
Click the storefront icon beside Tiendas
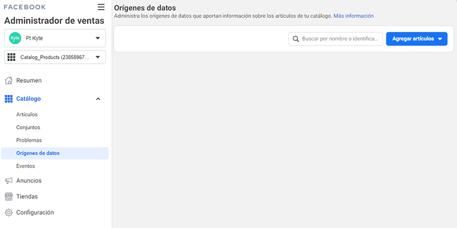8,197
